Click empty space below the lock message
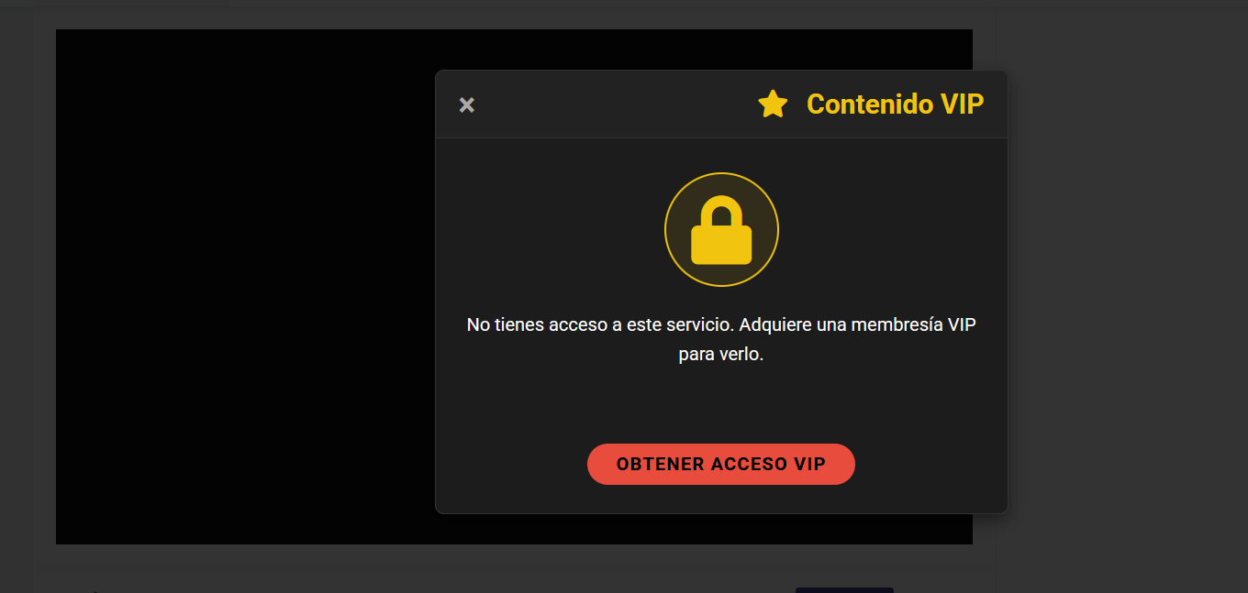 click(x=721, y=403)
